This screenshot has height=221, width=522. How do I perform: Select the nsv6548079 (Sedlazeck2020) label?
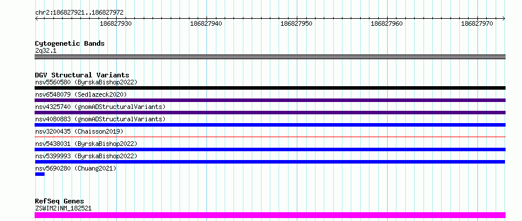tap(81, 94)
